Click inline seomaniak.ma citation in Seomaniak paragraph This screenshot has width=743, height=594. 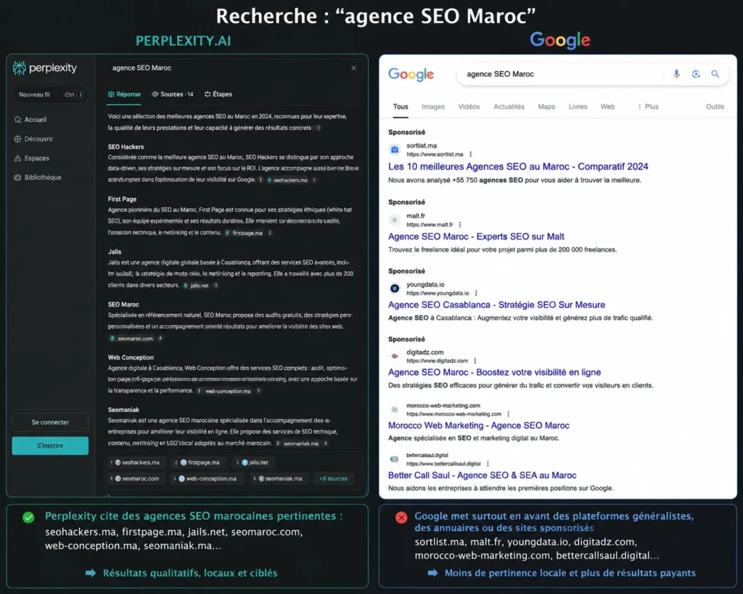coord(298,444)
